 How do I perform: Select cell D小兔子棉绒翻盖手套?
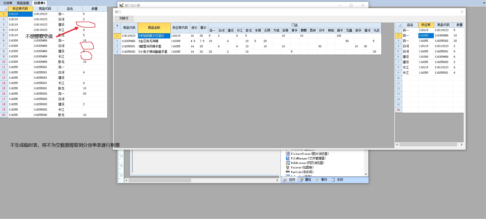pos(154,52)
